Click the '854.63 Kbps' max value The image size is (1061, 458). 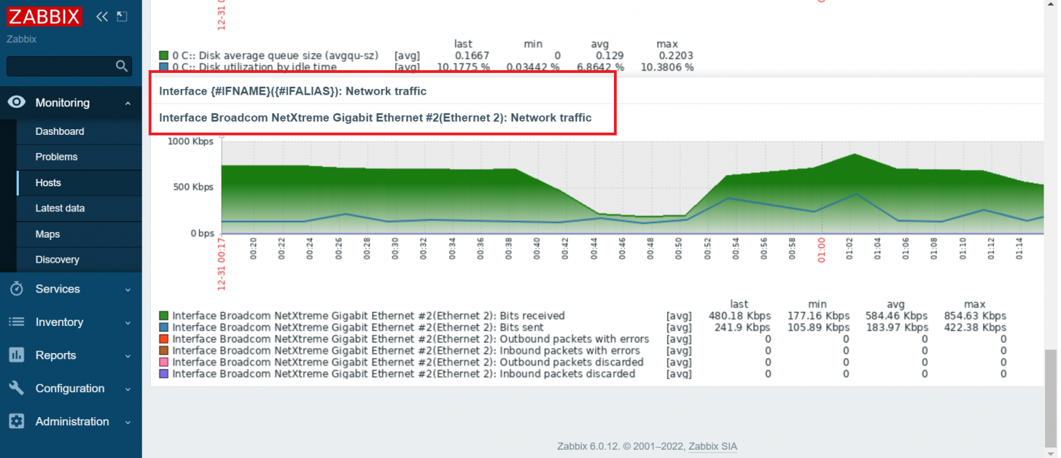point(975,316)
